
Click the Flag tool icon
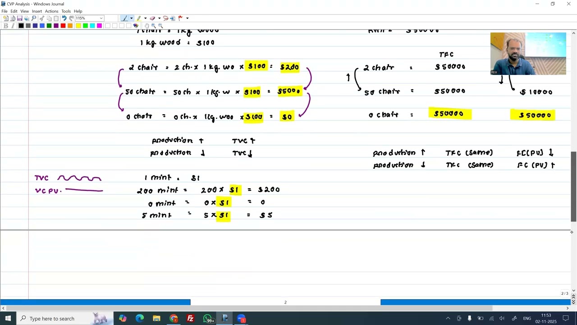click(180, 18)
